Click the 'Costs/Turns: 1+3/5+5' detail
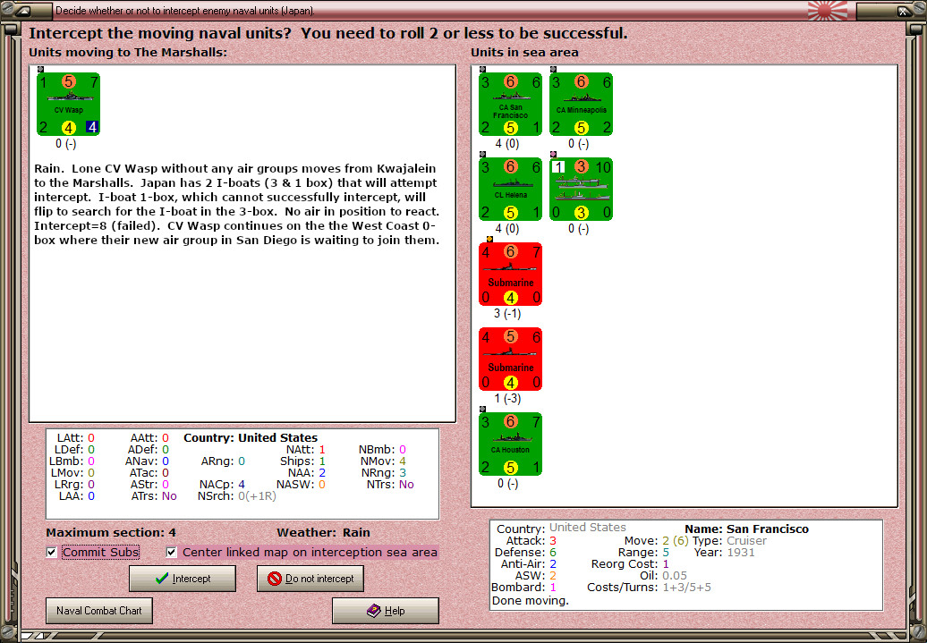927x643 pixels. (x=649, y=588)
